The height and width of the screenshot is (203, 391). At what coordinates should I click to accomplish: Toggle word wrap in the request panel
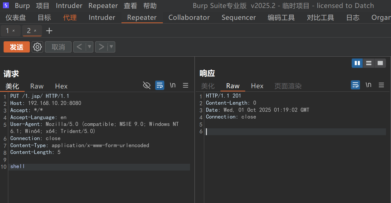tap(160, 85)
